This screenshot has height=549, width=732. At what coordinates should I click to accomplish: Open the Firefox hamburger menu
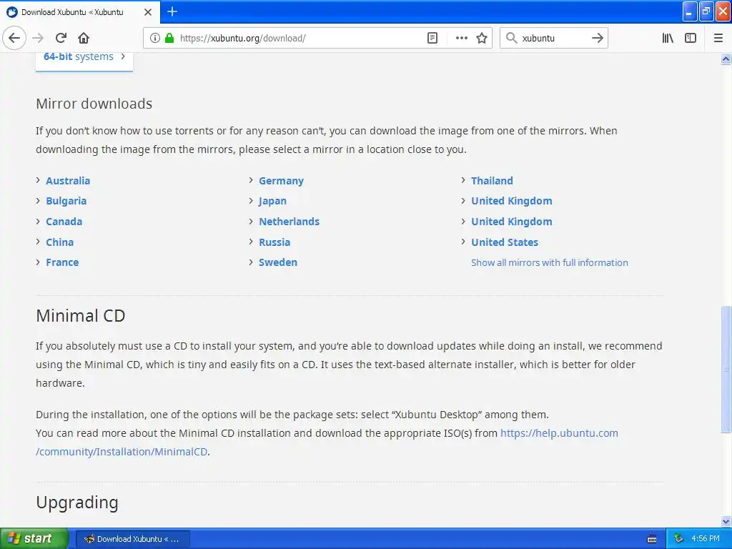718,38
